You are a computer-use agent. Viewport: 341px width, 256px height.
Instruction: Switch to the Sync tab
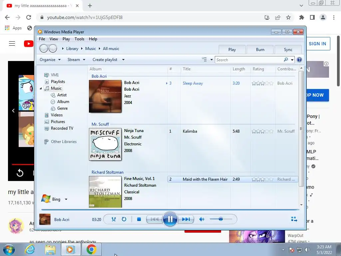[288, 50]
